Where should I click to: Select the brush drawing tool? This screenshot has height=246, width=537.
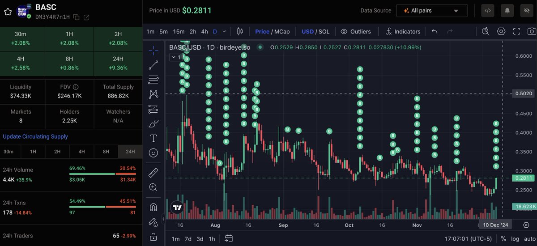[x=153, y=123]
